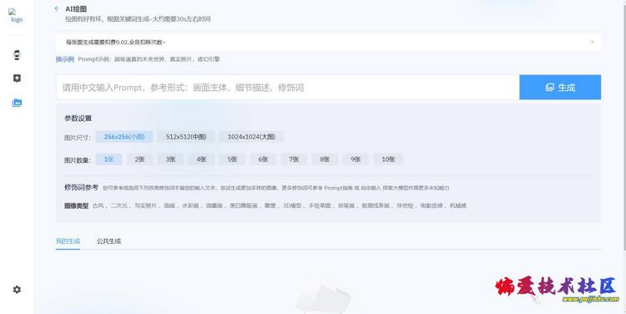Switch to 公共生成 tab
This screenshot has width=626, height=314.
pos(109,241)
